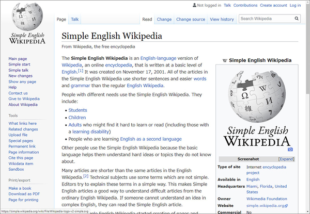The image size is (310, 214).
Task: Open the Help link in sidebar
Action: [12, 87]
